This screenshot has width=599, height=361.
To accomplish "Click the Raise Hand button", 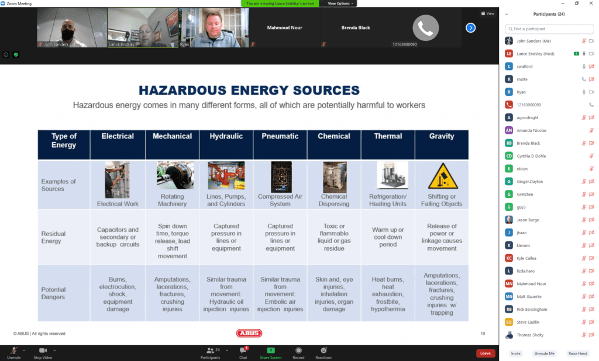I will [x=577, y=353].
